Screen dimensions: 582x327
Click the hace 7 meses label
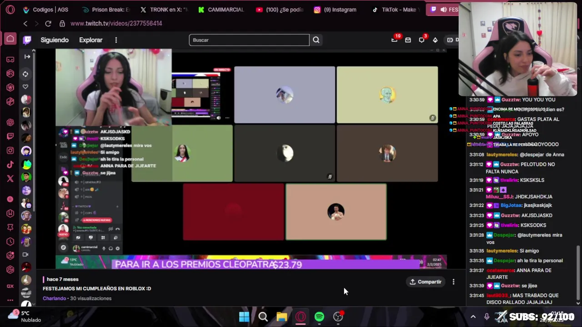[63, 279]
